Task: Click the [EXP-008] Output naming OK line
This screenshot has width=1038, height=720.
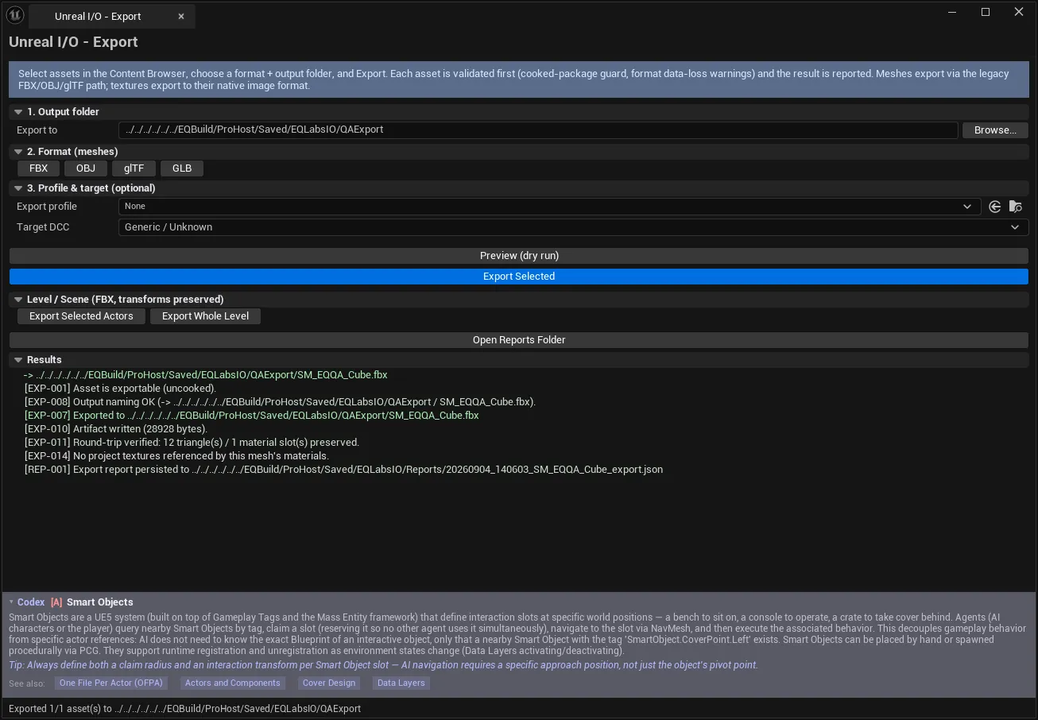Action: [x=281, y=402]
